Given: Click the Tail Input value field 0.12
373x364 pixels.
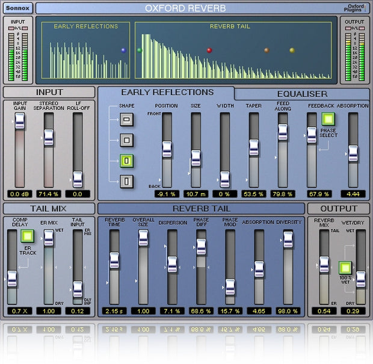Looking at the screenshot, I should [x=78, y=311].
